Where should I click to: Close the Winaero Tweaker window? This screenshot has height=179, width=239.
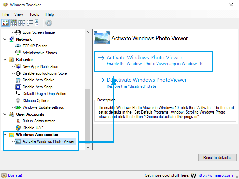(231, 5)
